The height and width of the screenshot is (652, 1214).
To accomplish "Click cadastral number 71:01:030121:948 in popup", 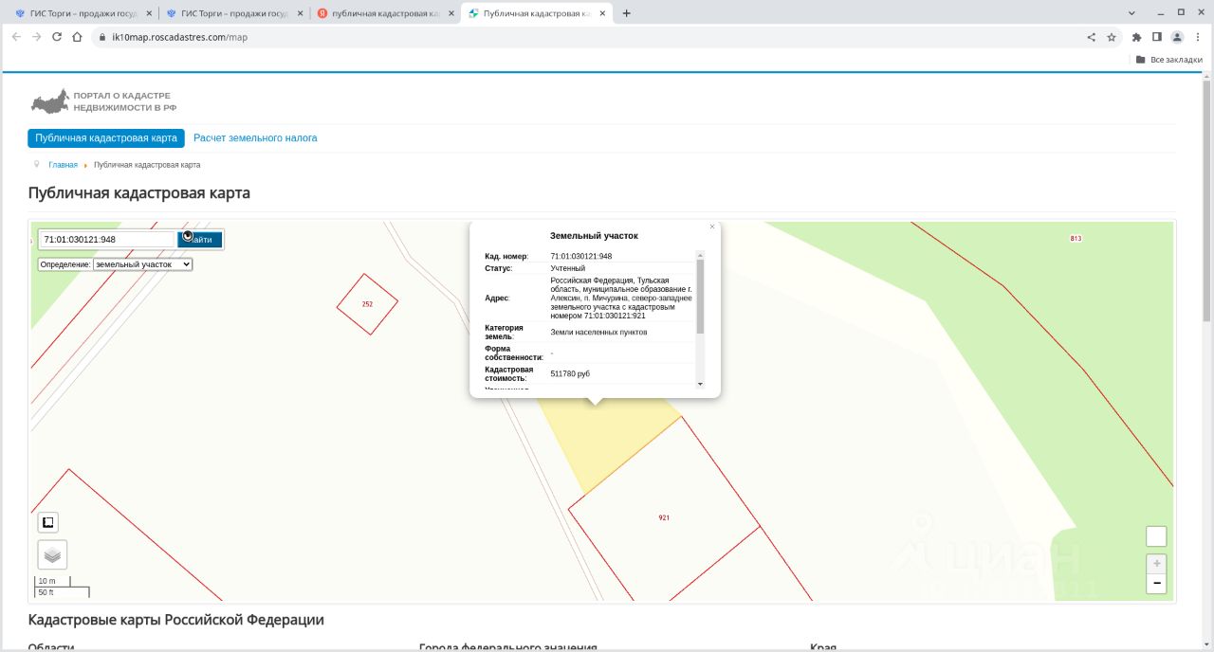I will 581,256.
